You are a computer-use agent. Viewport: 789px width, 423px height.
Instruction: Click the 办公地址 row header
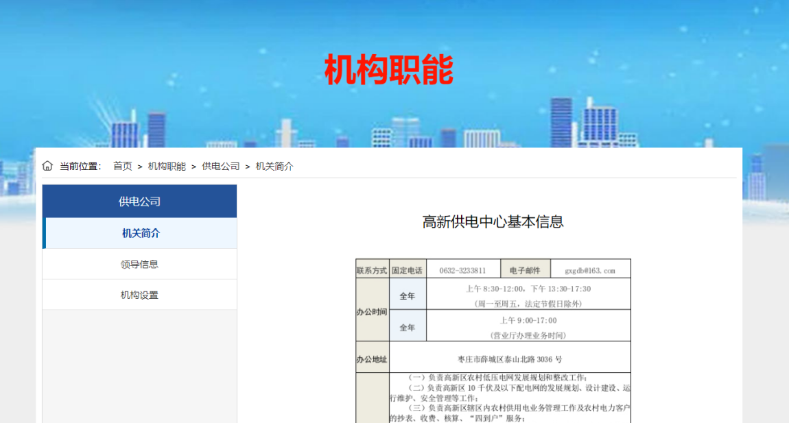click(x=372, y=359)
